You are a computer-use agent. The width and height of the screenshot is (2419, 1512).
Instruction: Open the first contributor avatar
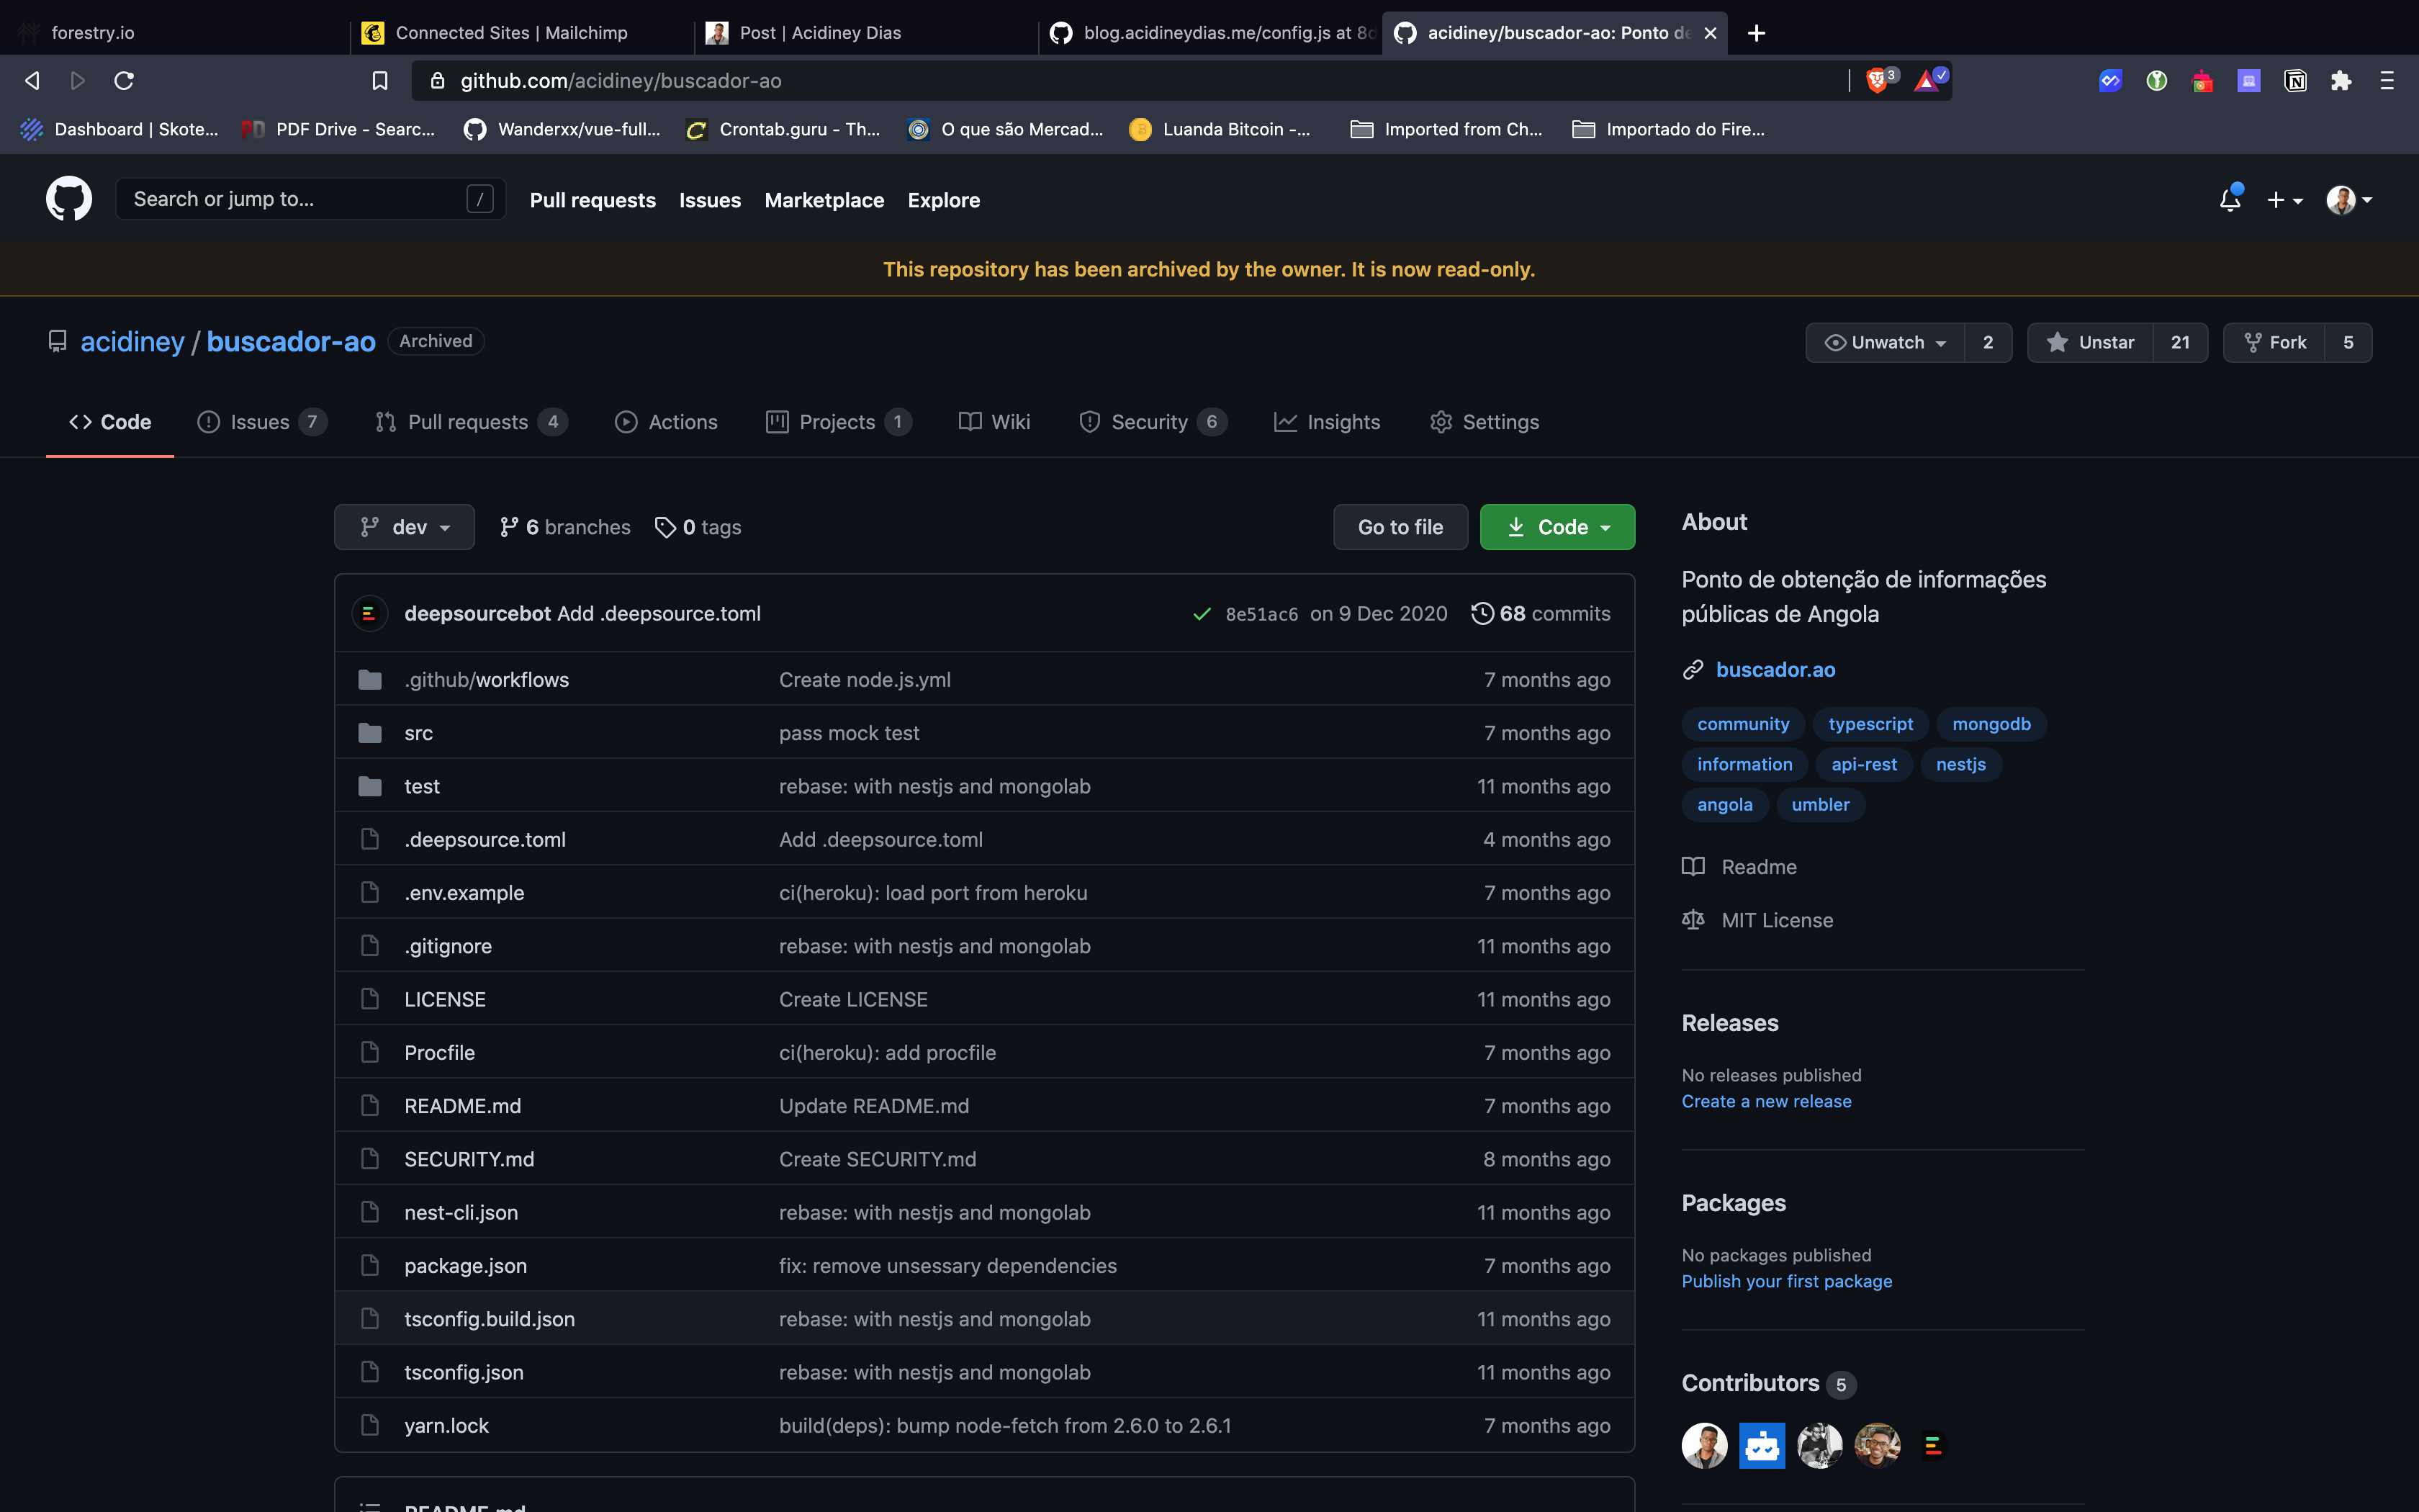point(1704,1445)
